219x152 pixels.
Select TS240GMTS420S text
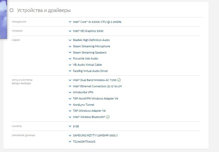pyautogui.click(x=84, y=142)
